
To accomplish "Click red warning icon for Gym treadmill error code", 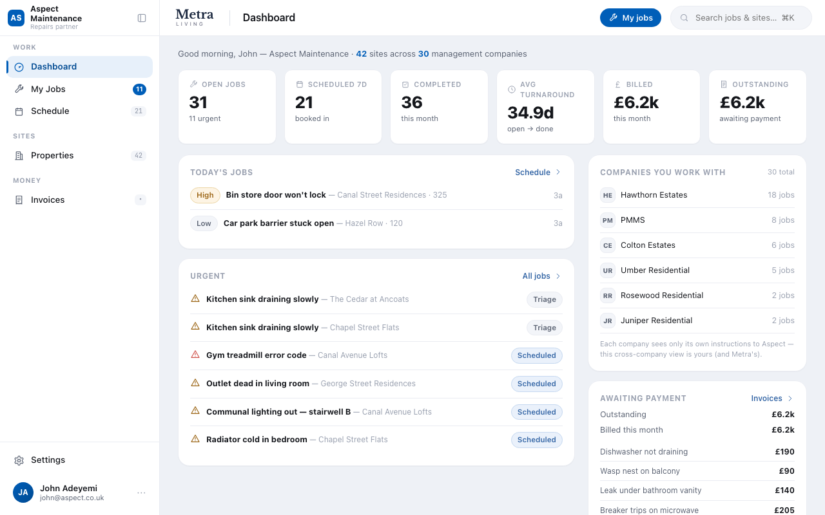I will (195, 355).
